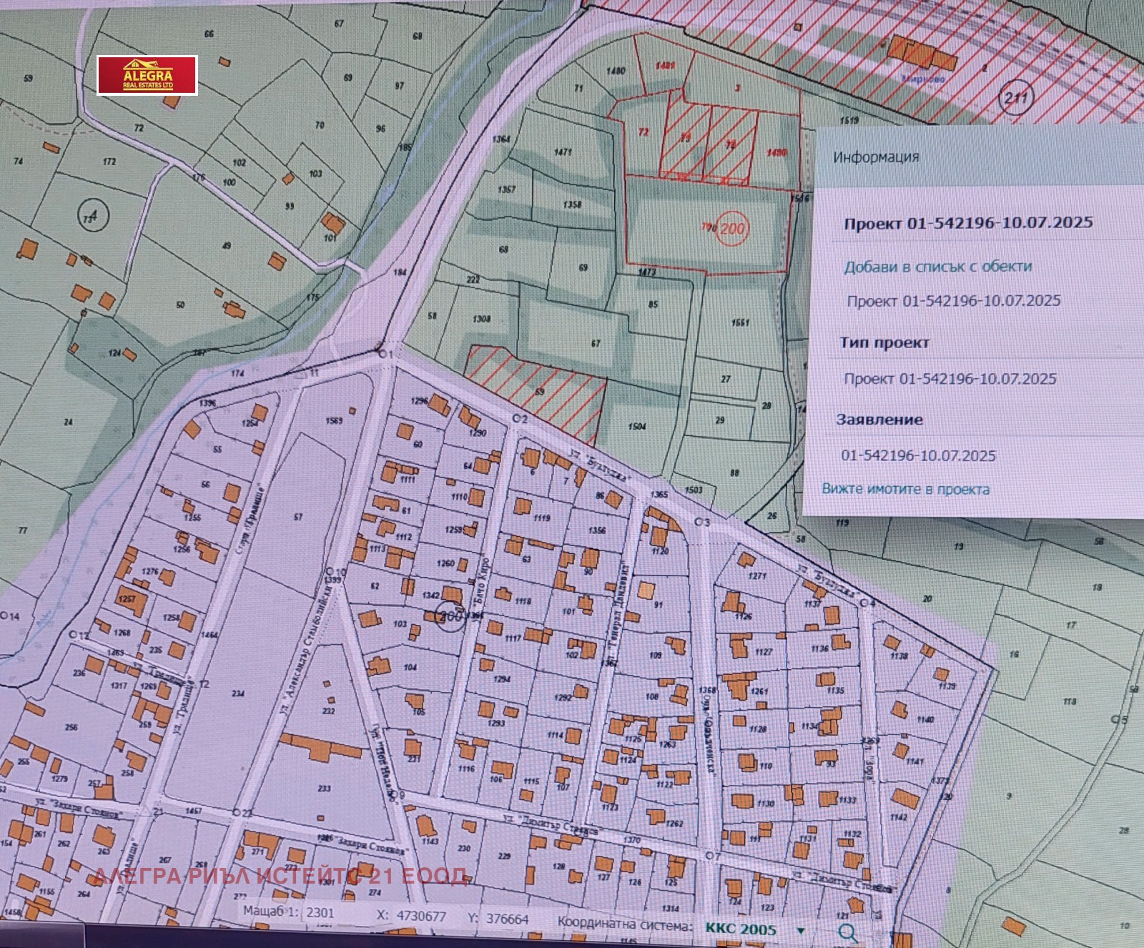
Task: Click the Y coordinate value 376664
Action: coord(506,919)
